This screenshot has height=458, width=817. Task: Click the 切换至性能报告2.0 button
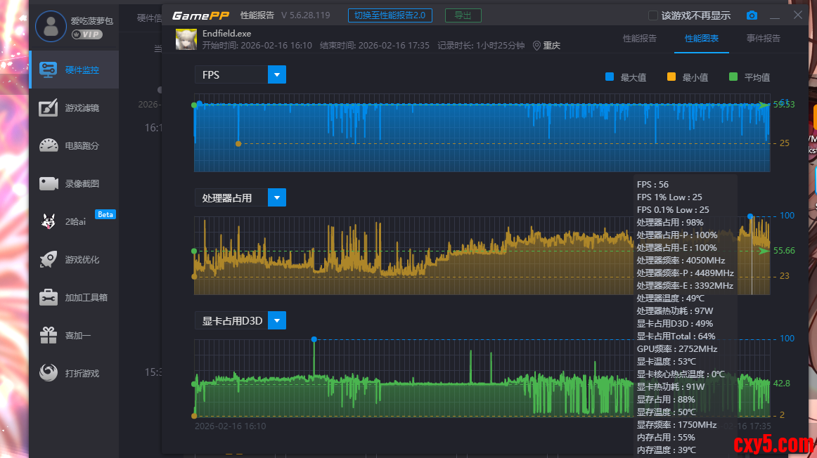(x=390, y=15)
